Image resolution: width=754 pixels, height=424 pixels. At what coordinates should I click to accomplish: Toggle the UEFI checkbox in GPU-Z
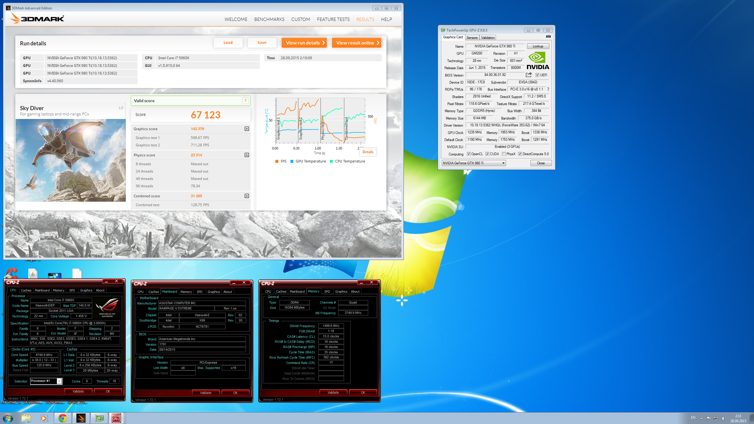click(537, 75)
